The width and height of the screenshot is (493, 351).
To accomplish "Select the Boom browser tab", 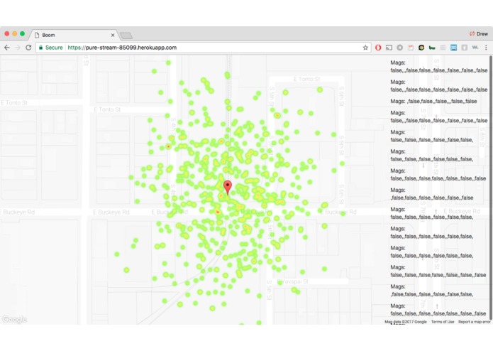I will [74, 35].
